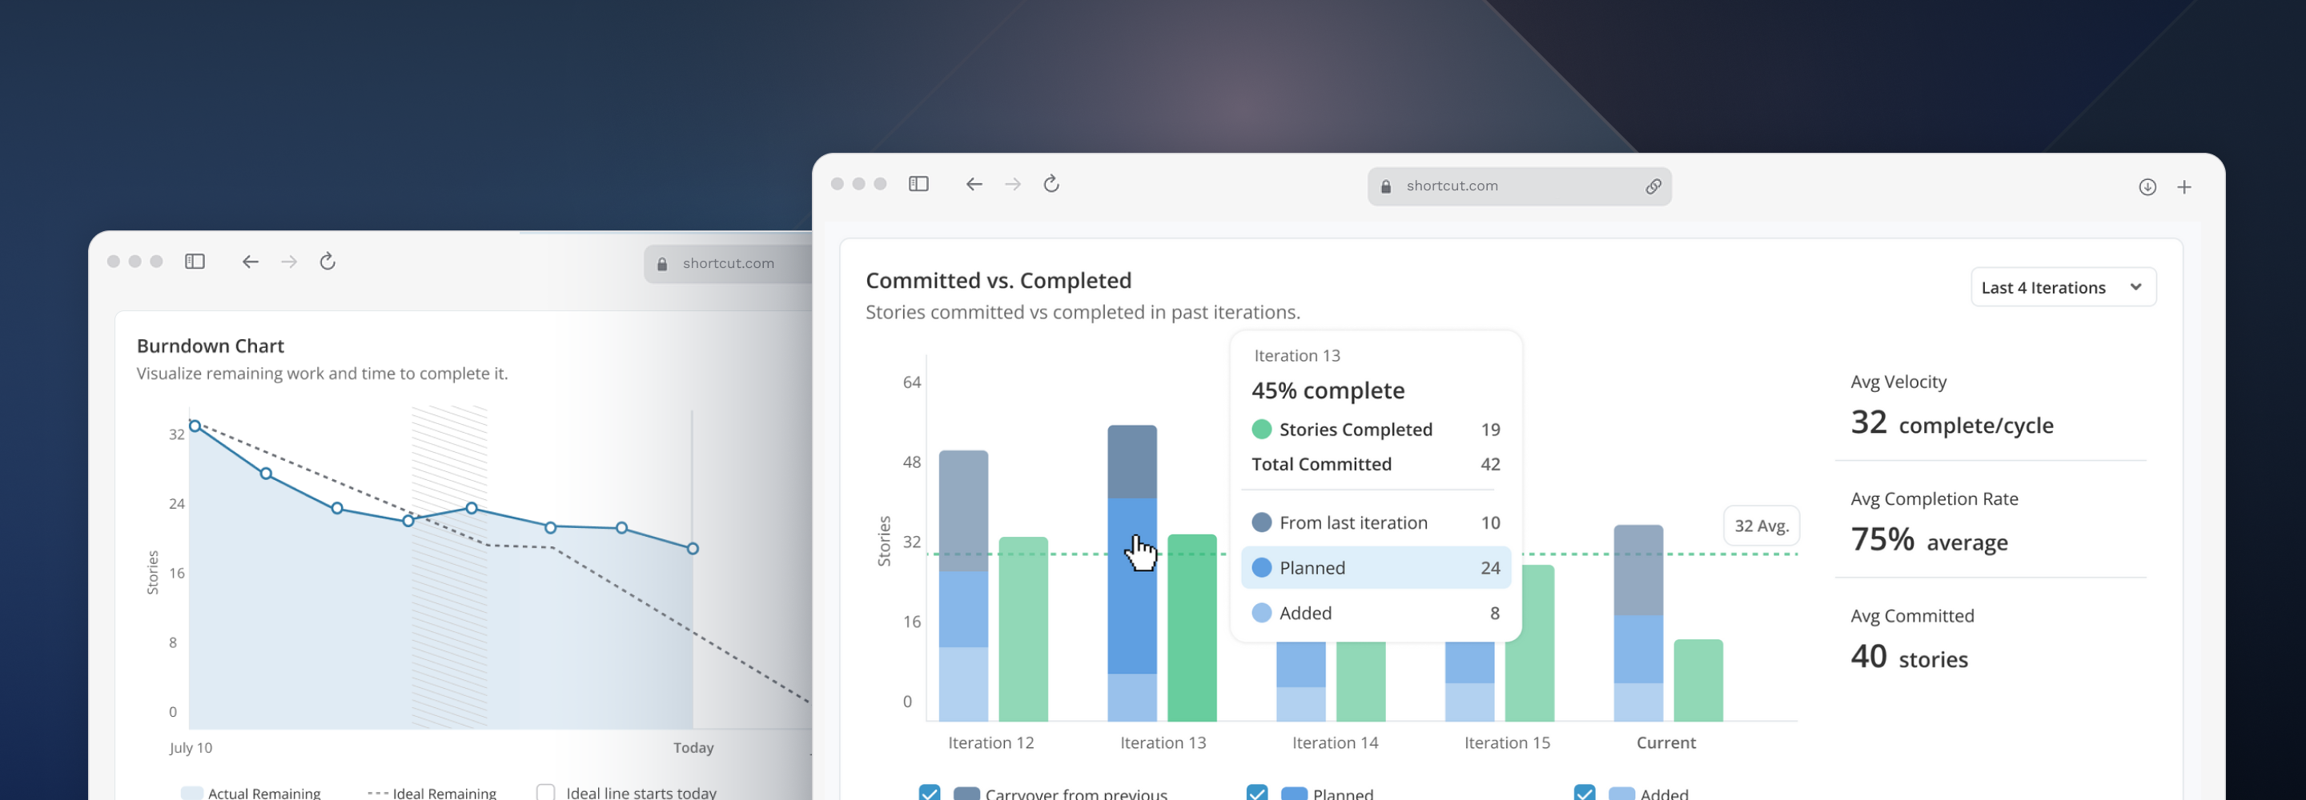
Task: Click the green completed bar for Iteration 12
Action: (x=1024, y=629)
